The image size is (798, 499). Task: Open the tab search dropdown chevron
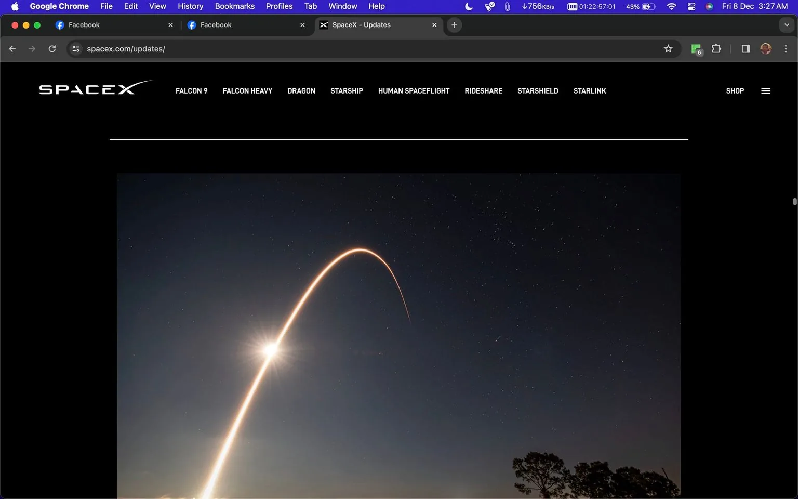tap(786, 24)
